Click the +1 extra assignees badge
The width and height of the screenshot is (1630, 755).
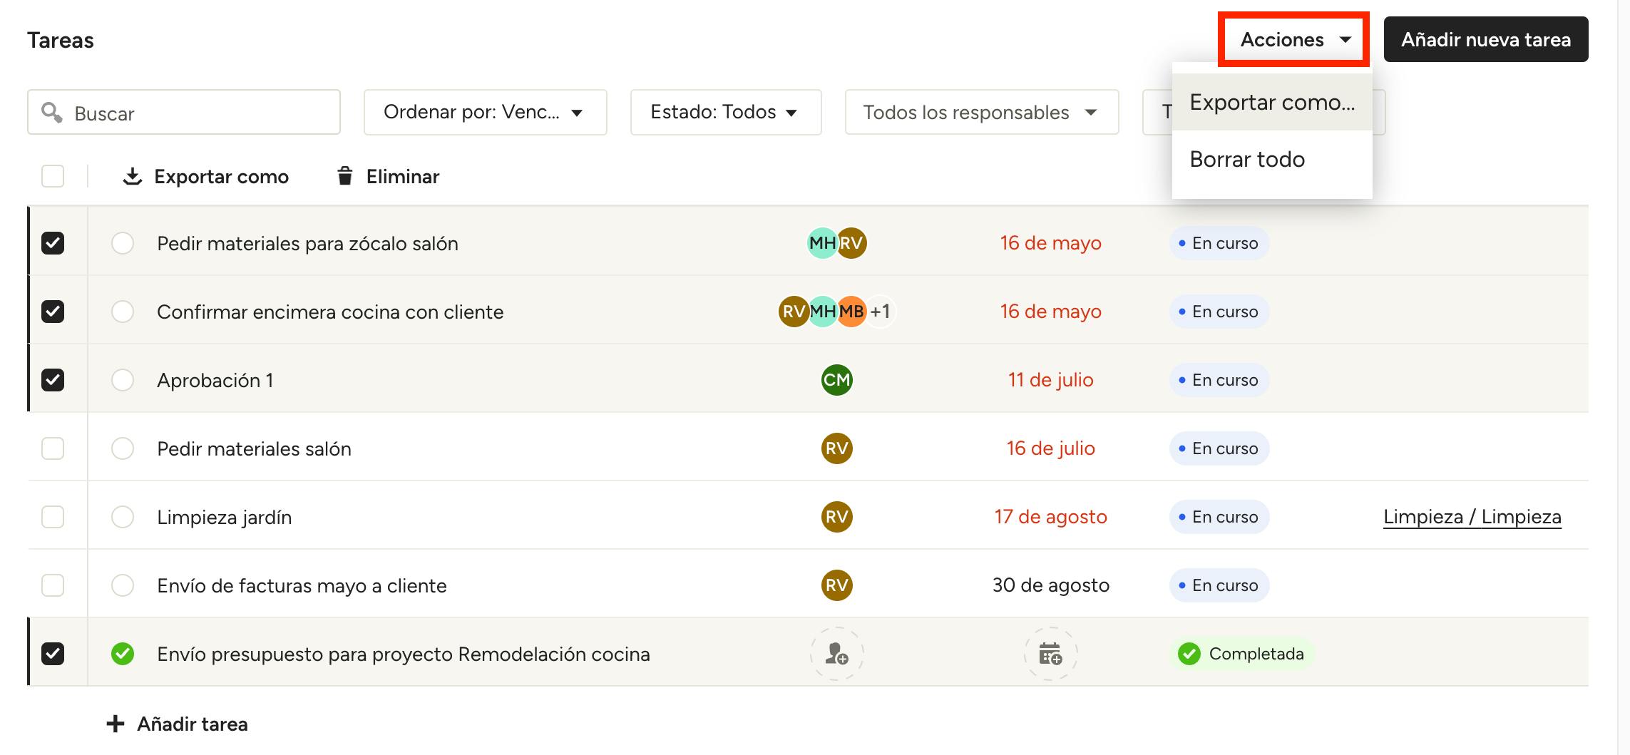(x=881, y=312)
